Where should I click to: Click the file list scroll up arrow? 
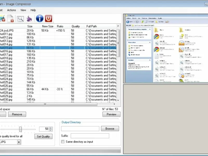(x=118, y=26)
